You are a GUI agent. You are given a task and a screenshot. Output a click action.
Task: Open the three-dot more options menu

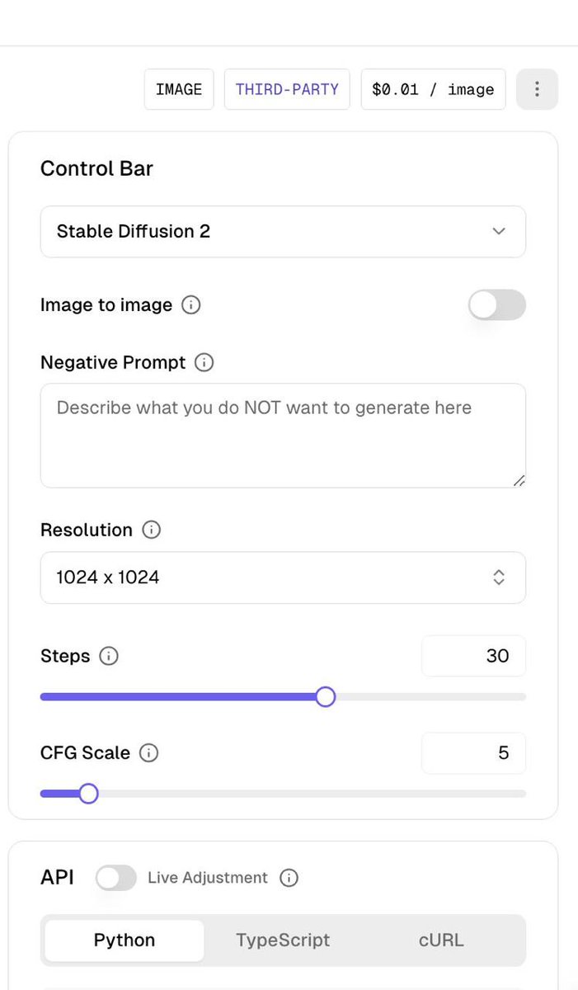(x=537, y=89)
